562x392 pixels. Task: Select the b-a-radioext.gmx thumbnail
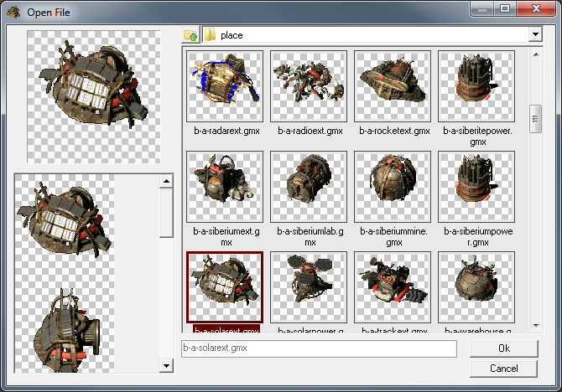tap(309, 86)
